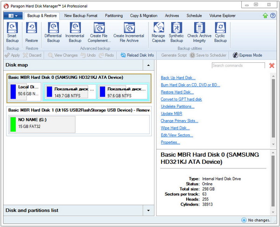Open the Volume Explorer tab
Viewport: 280px width, 227px height.
(224, 15)
